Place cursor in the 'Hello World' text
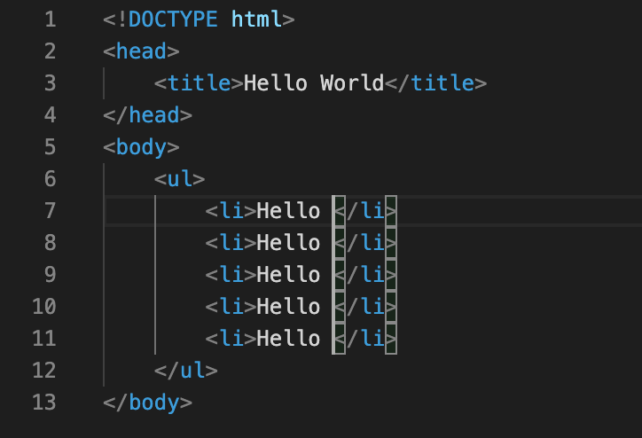Screen dimensions: 642x438 click(313, 82)
